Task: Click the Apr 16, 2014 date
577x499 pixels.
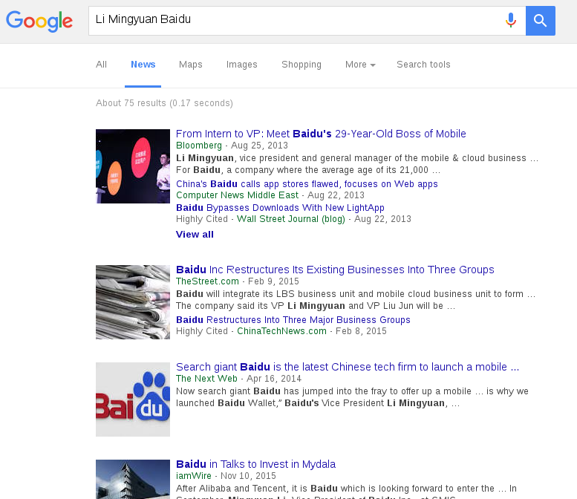Action: [x=274, y=379]
